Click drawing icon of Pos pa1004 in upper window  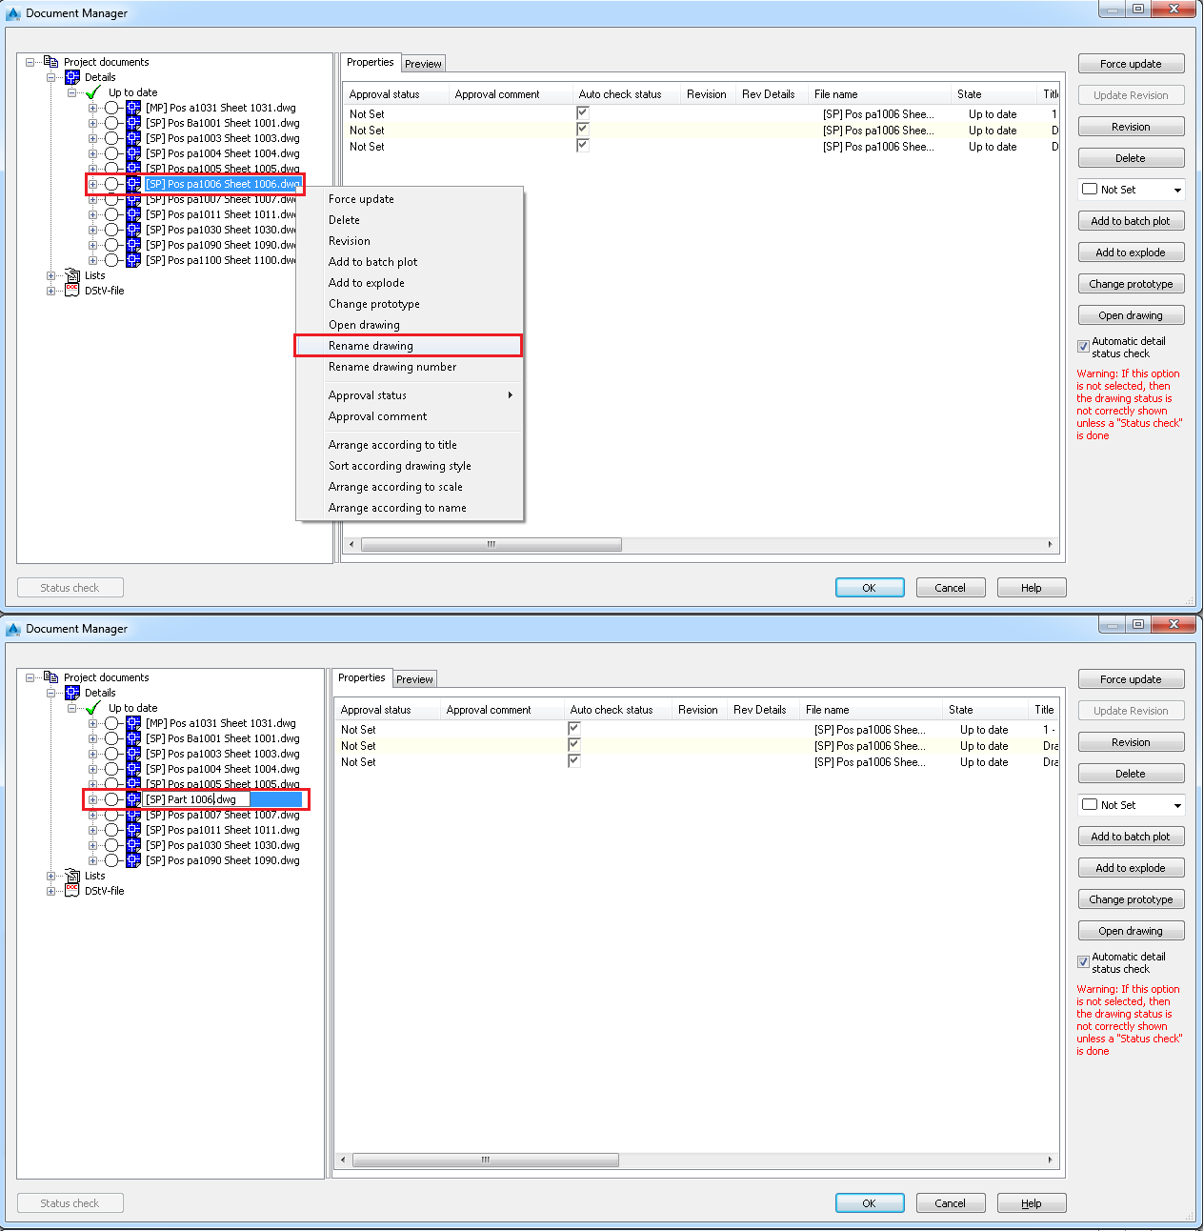click(x=133, y=153)
